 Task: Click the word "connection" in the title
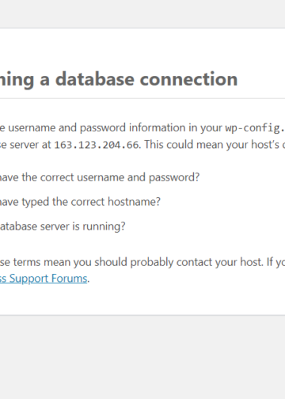point(188,79)
